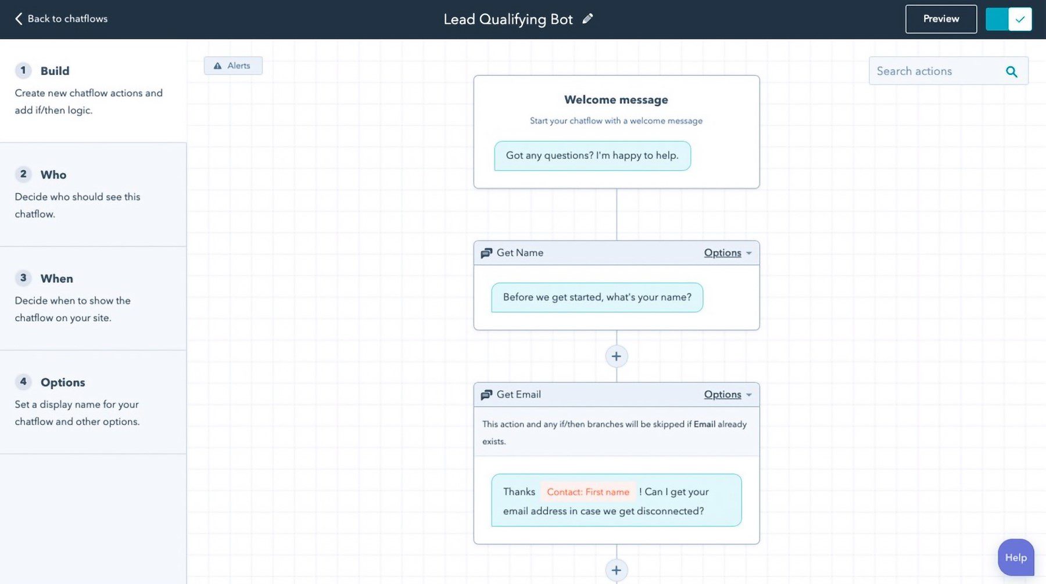
Task: Select the Build step
Action: [x=55, y=70]
